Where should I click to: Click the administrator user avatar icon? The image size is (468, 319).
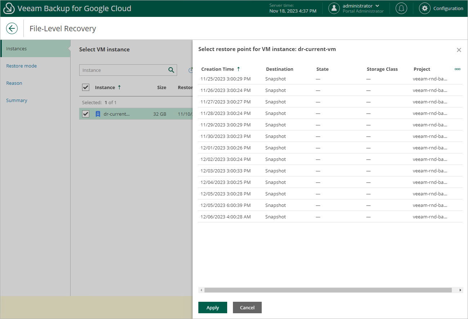[x=334, y=8]
